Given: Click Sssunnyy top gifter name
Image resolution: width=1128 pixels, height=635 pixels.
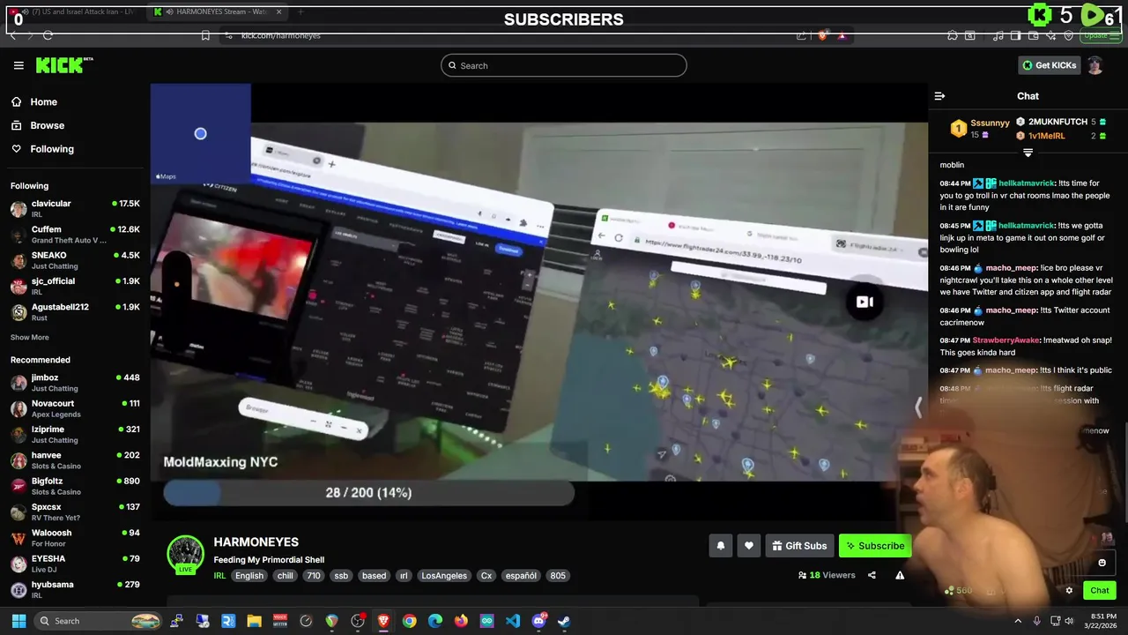Looking at the screenshot, I should click(x=990, y=123).
